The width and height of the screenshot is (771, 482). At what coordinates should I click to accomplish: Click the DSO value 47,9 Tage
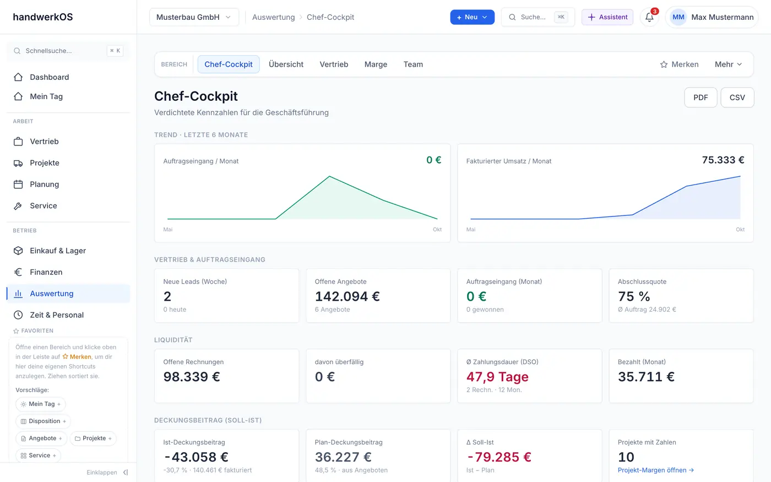click(497, 377)
